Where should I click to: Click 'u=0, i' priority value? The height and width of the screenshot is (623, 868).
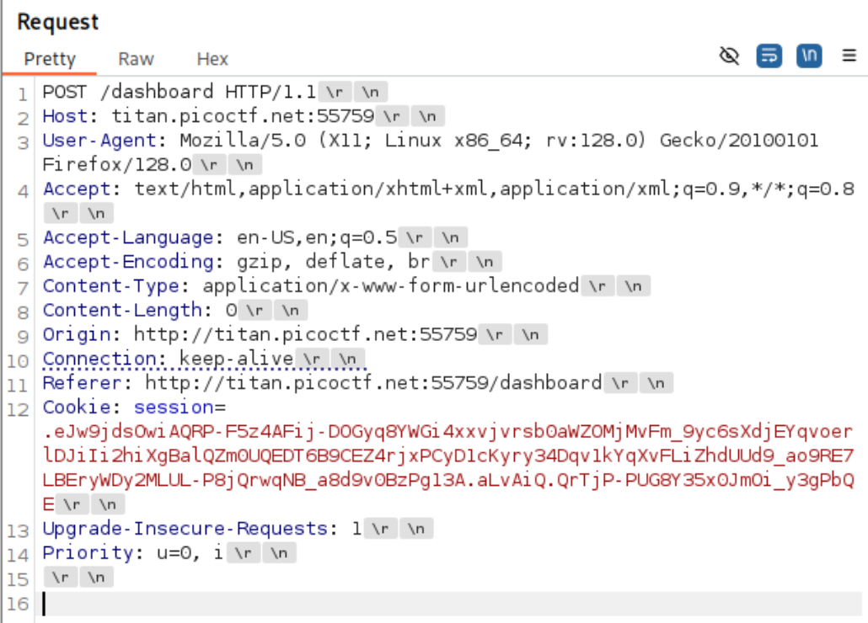[190, 553]
